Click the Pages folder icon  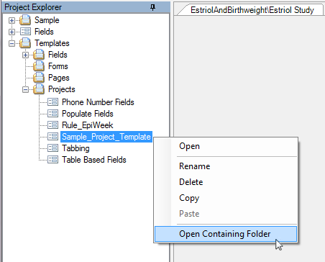[x=39, y=78]
